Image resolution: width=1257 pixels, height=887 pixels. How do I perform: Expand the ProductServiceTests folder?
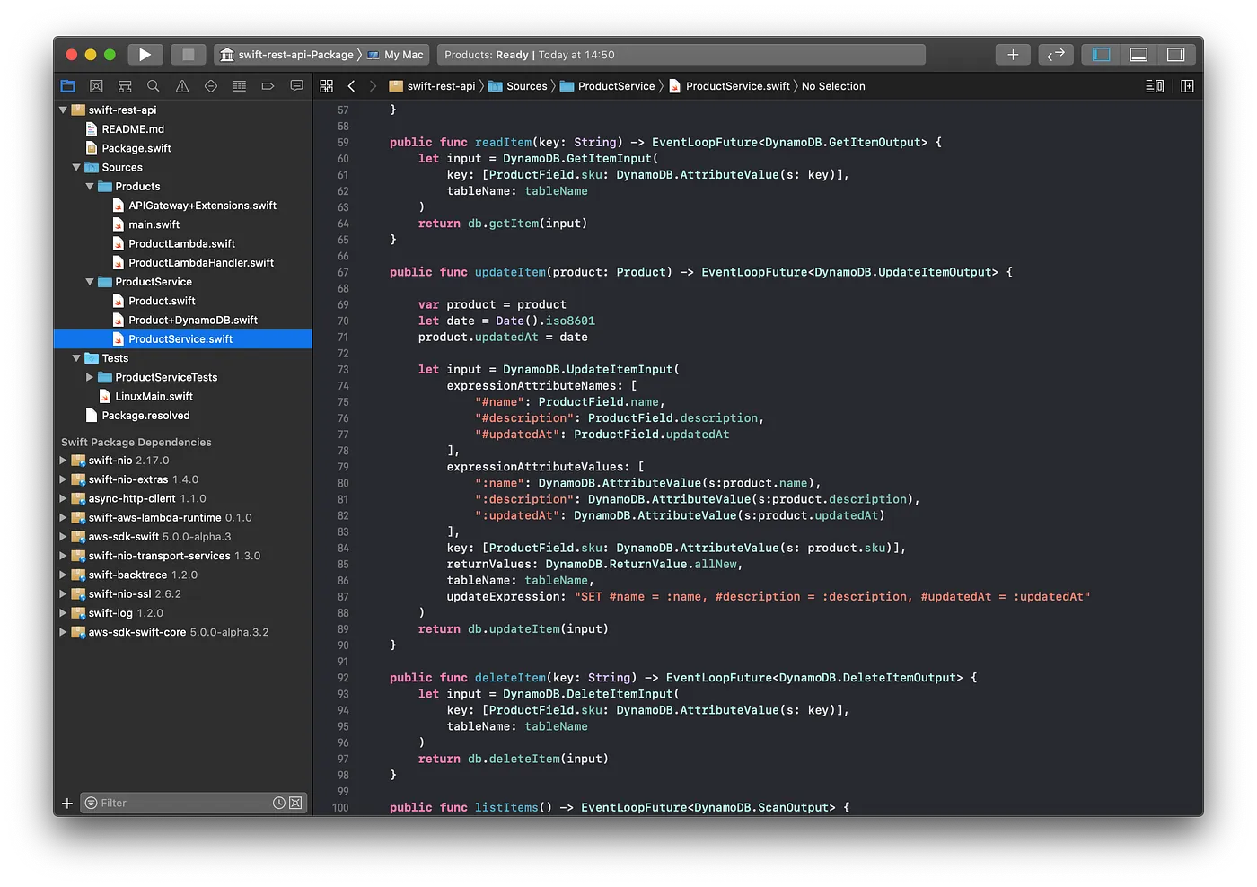click(90, 377)
